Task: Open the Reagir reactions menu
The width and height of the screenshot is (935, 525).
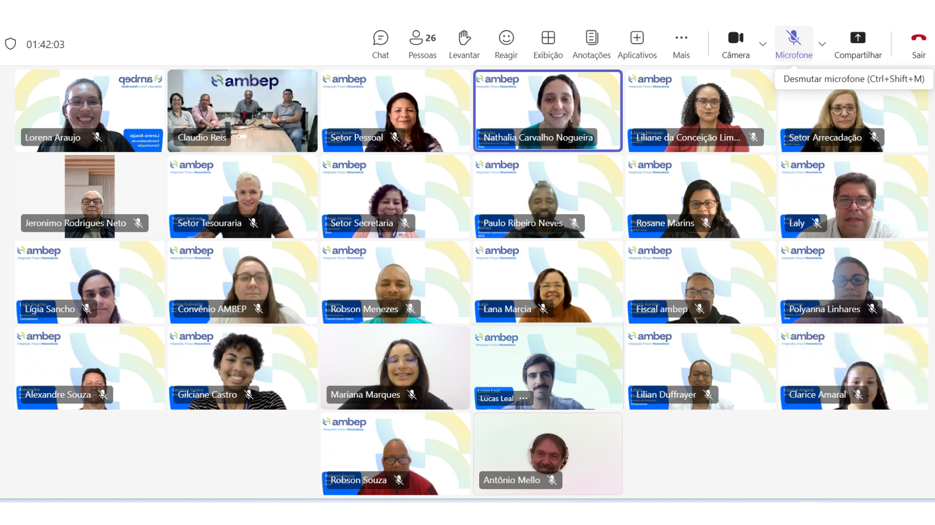Action: pos(506,44)
